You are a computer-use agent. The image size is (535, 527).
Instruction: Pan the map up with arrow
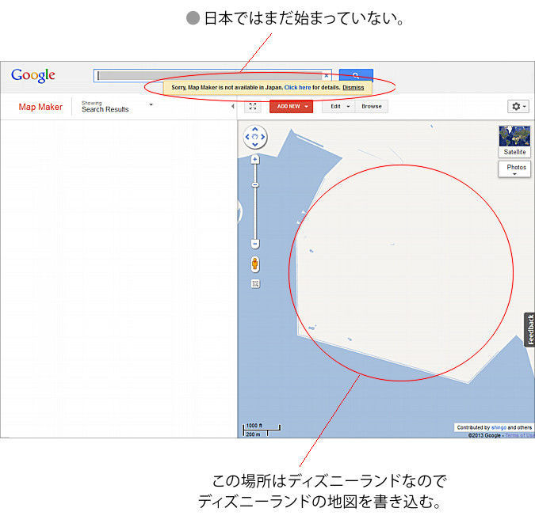255,130
